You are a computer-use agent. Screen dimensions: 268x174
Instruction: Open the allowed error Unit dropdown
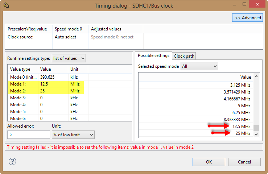tap(73, 134)
